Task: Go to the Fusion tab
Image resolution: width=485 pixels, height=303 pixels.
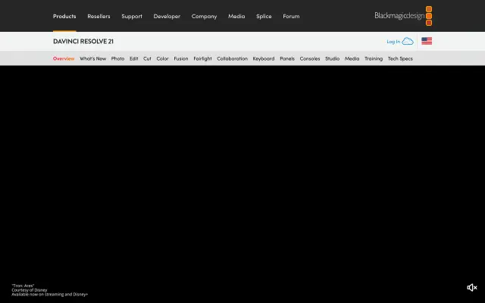Action: pyautogui.click(x=181, y=58)
